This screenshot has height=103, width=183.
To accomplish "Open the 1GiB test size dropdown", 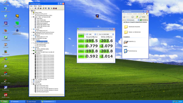I will [95, 34].
